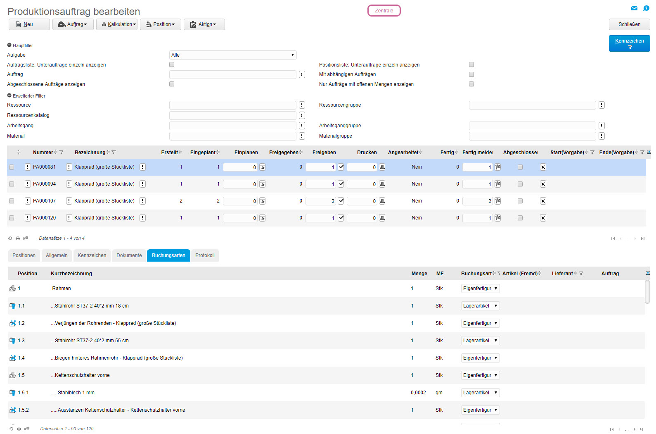Go to last page of order list

pyautogui.click(x=643, y=238)
